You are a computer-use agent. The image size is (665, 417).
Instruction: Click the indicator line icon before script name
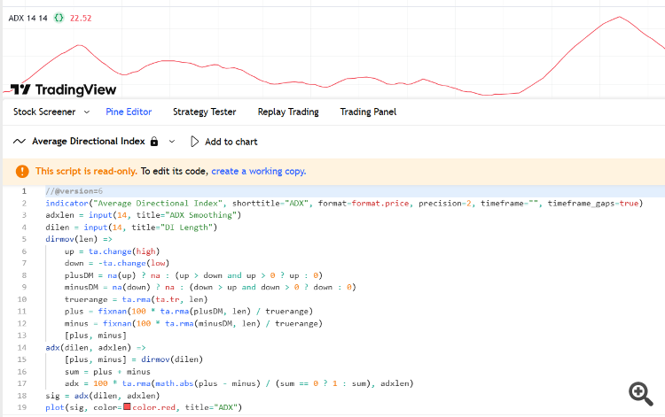coord(20,142)
